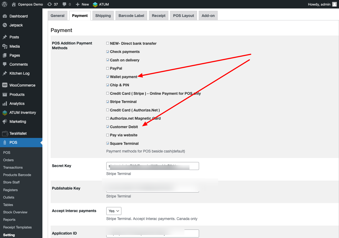
Task: Open the Accept Interac payments dropdown
Action: tap(113, 211)
